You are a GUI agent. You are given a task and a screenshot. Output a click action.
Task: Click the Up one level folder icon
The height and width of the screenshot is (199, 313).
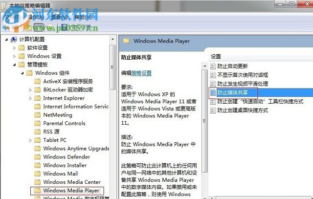[x=28, y=27]
